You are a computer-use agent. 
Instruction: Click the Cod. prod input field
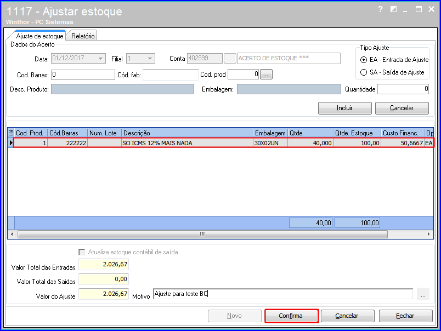(x=244, y=75)
